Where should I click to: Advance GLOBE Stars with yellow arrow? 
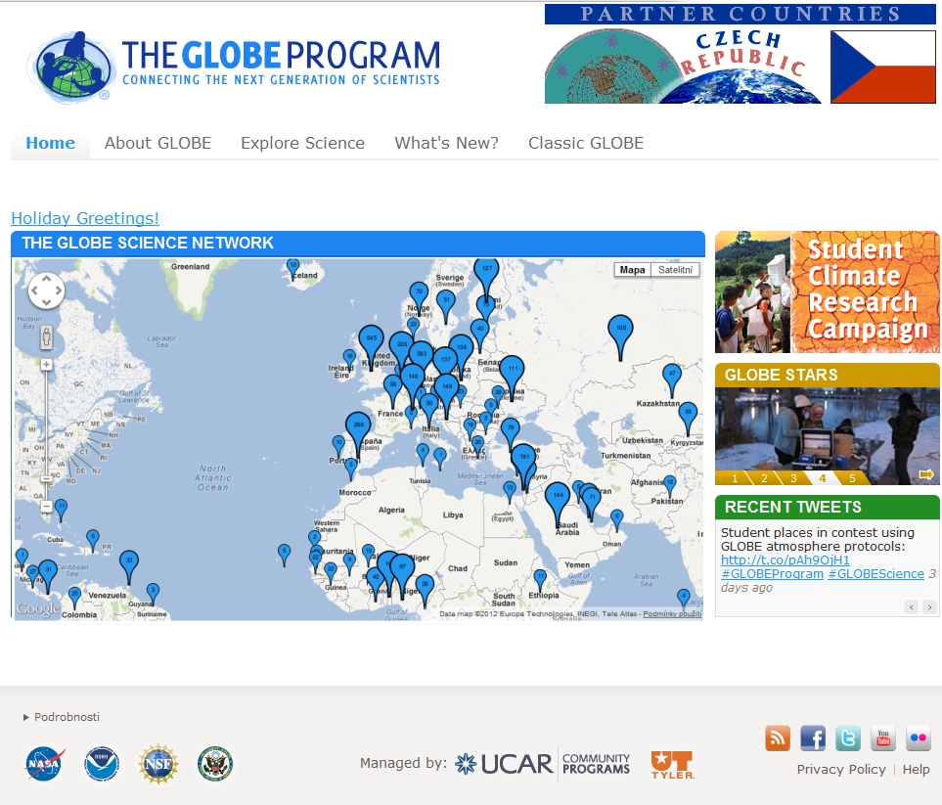925,475
